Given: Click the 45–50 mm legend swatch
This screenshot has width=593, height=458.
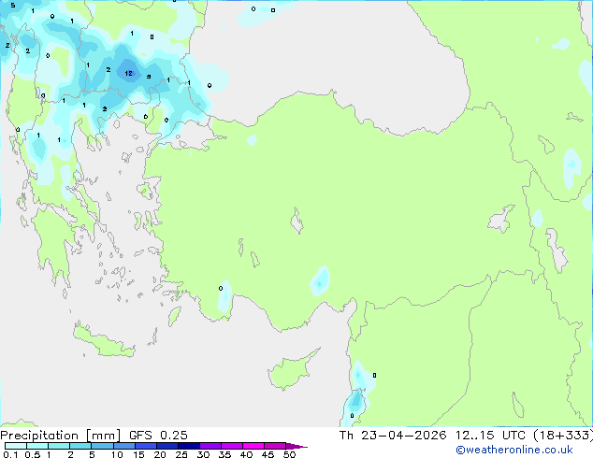Looking at the screenshot, I should (x=275, y=446).
